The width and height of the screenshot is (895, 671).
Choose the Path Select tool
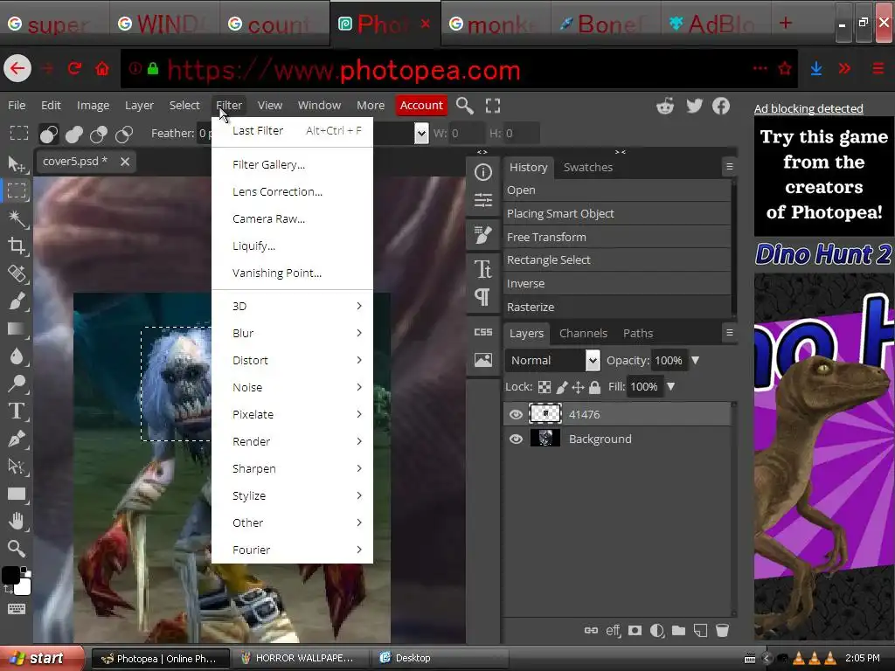pyautogui.click(x=17, y=467)
